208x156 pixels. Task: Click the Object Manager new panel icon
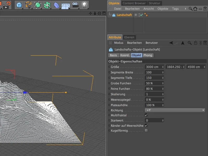point(205,9)
